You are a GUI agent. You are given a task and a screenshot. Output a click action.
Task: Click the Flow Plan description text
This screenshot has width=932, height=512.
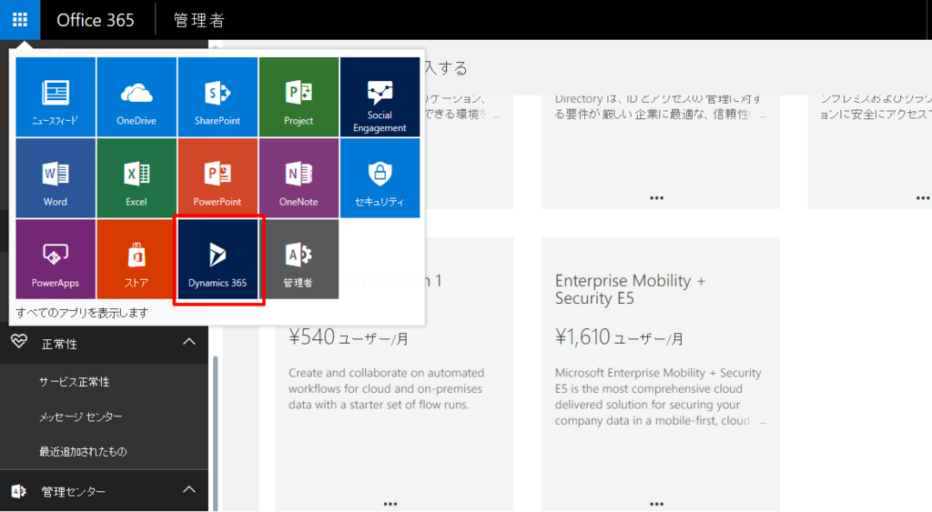pos(386,388)
